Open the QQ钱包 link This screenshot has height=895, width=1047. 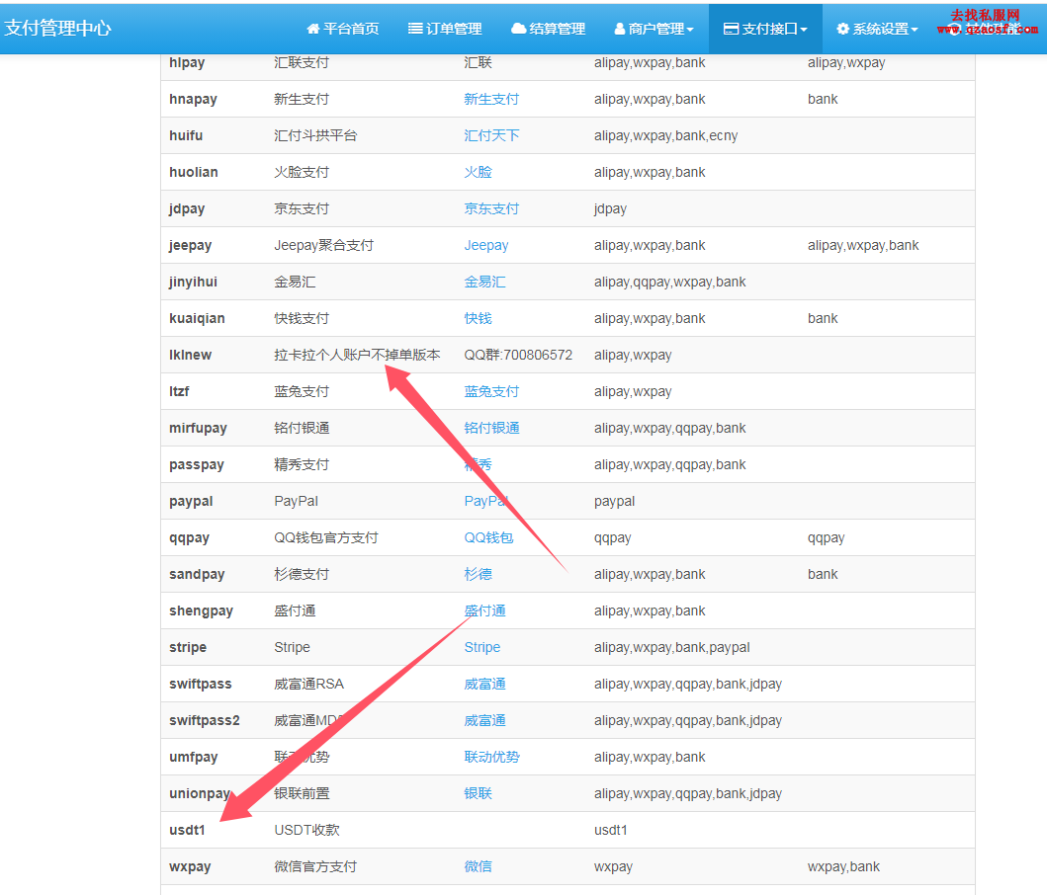coord(488,538)
